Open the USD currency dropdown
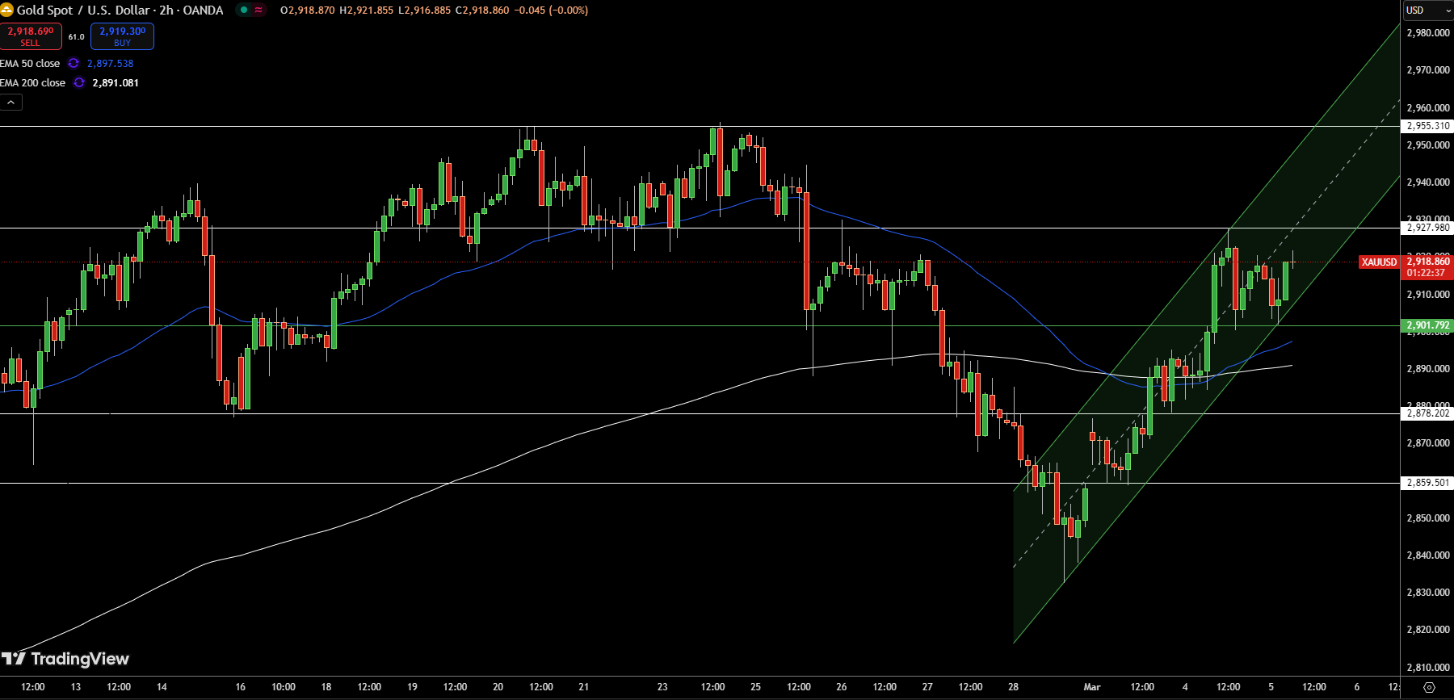1454x700 pixels. pyautogui.click(x=1428, y=10)
